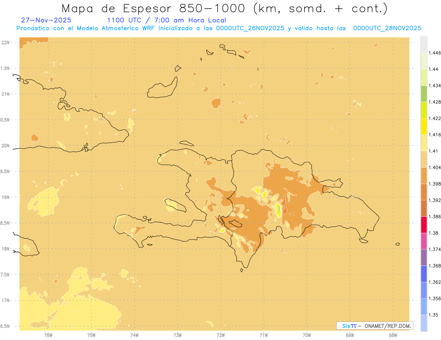Click the 69W longitude label
Viewport: 441px width, 340px height.
pyautogui.click(x=350, y=335)
